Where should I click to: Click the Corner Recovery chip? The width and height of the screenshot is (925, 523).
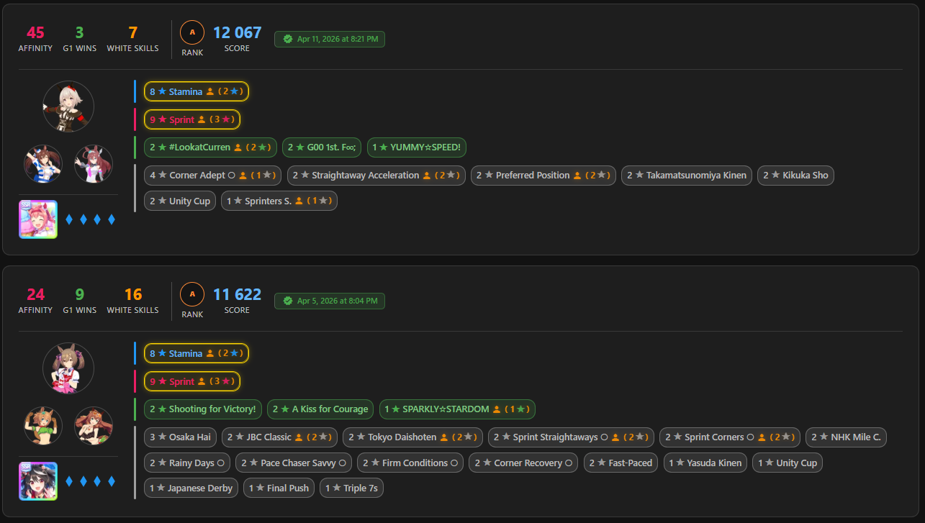click(x=523, y=463)
